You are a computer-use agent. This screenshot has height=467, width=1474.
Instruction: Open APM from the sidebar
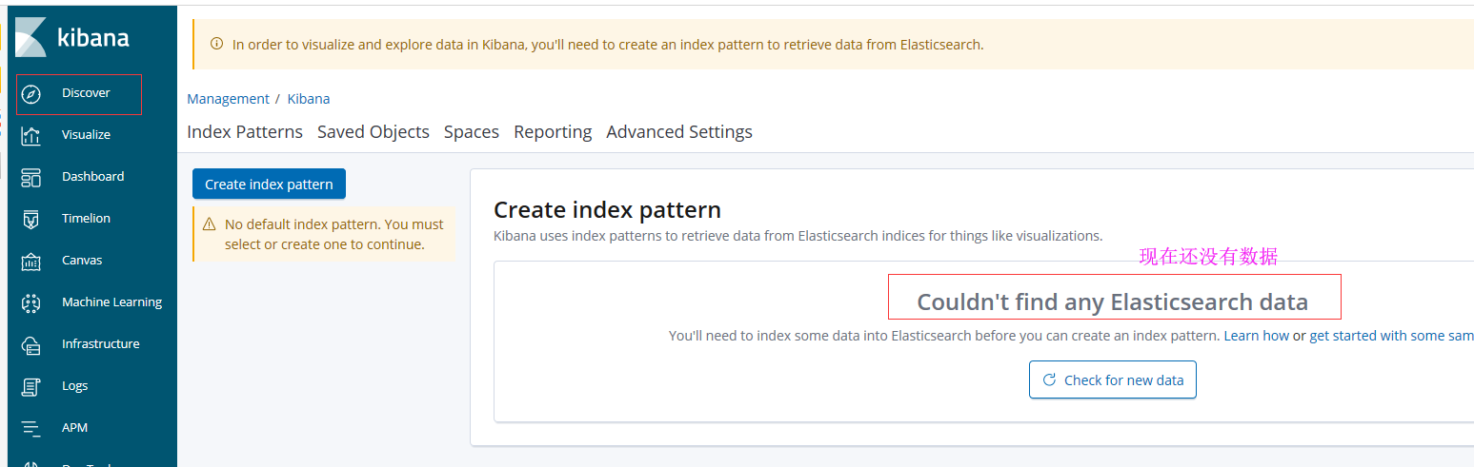pyautogui.click(x=74, y=427)
